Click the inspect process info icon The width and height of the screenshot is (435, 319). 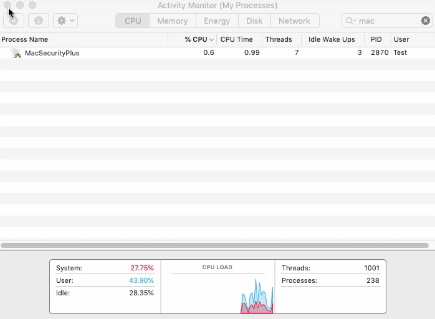pyautogui.click(x=38, y=21)
